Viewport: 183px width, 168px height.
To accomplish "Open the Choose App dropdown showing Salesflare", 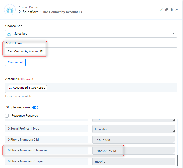I will coord(91,34).
